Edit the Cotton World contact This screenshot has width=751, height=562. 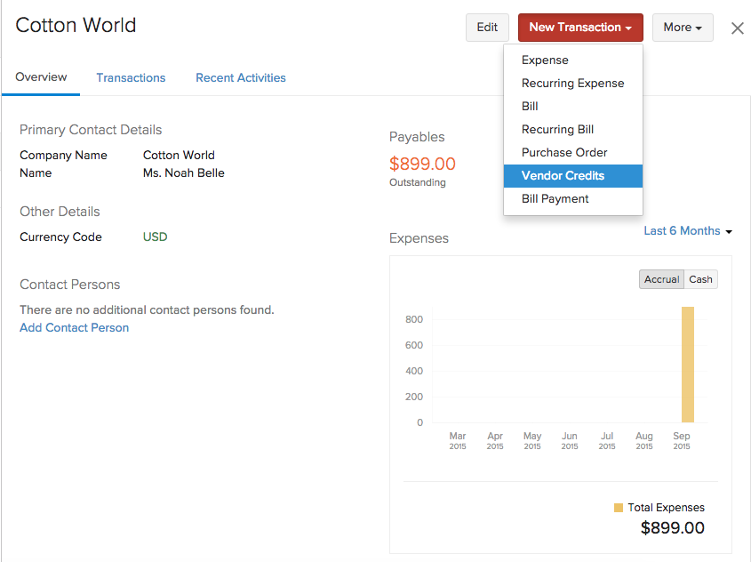[487, 28]
